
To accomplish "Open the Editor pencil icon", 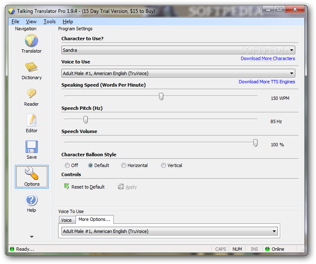I will click(32, 120).
